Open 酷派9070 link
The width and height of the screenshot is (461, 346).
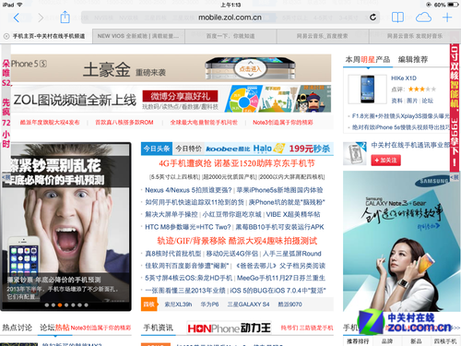[x=290, y=304]
